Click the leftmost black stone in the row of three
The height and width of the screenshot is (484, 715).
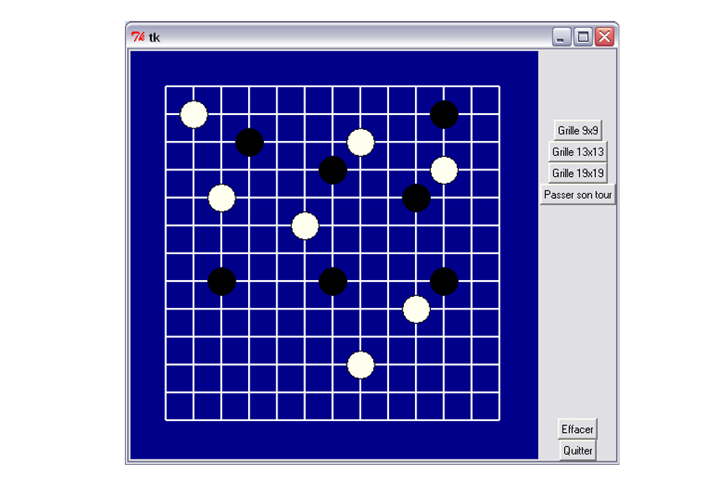[221, 281]
